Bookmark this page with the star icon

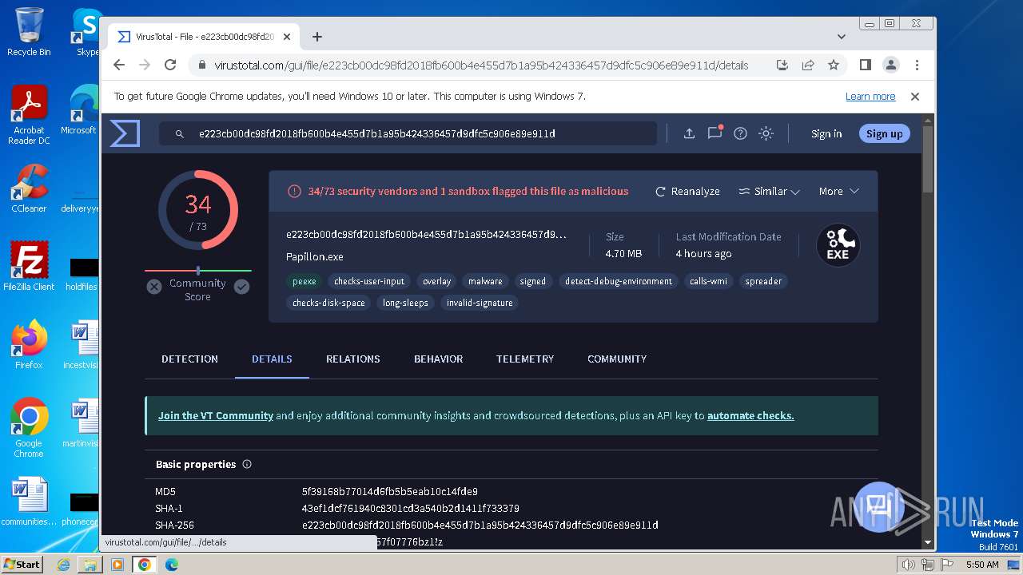click(x=834, y=65)
